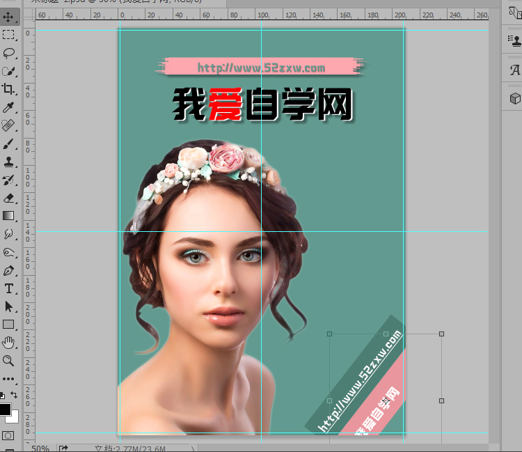522x452 pixels.
Task: Select the History Brush tool
Action: [8, 180]
